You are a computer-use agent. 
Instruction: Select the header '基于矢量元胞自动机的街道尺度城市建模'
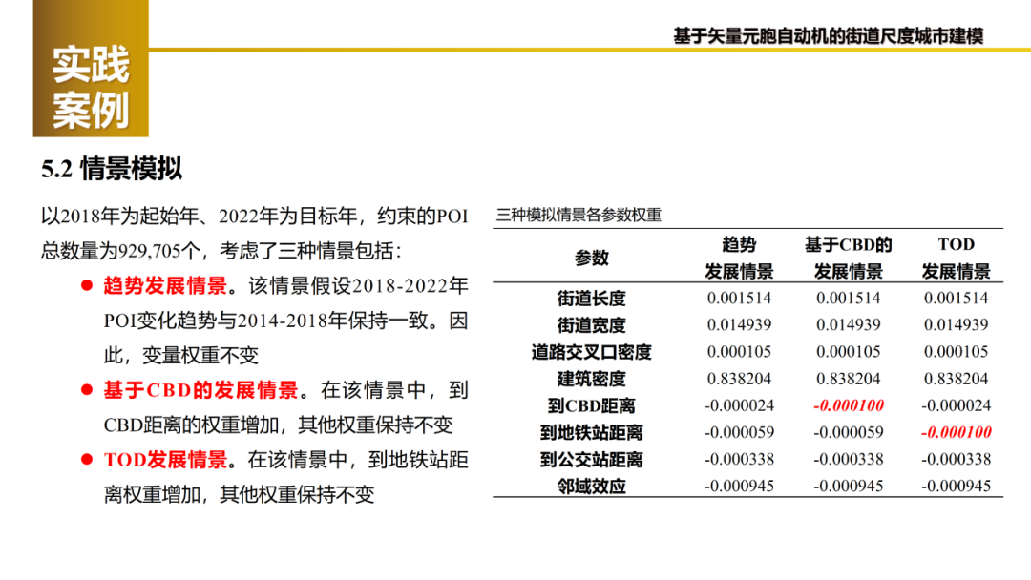click(x=828, y=36)
